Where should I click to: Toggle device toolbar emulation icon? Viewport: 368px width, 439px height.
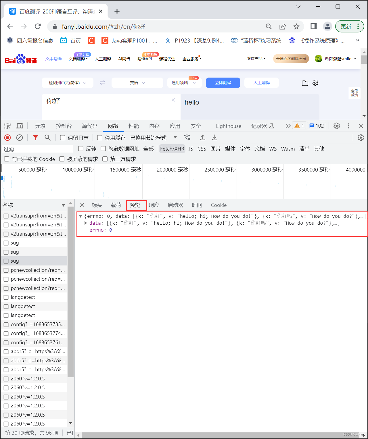20,126
